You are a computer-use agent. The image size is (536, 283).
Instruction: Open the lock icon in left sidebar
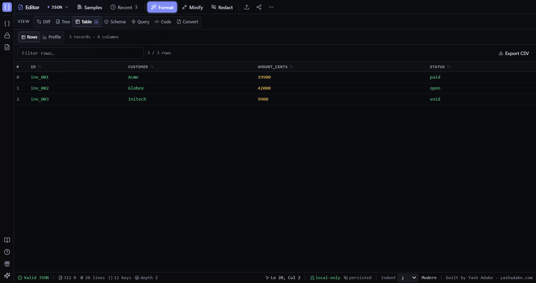[7, 35]
